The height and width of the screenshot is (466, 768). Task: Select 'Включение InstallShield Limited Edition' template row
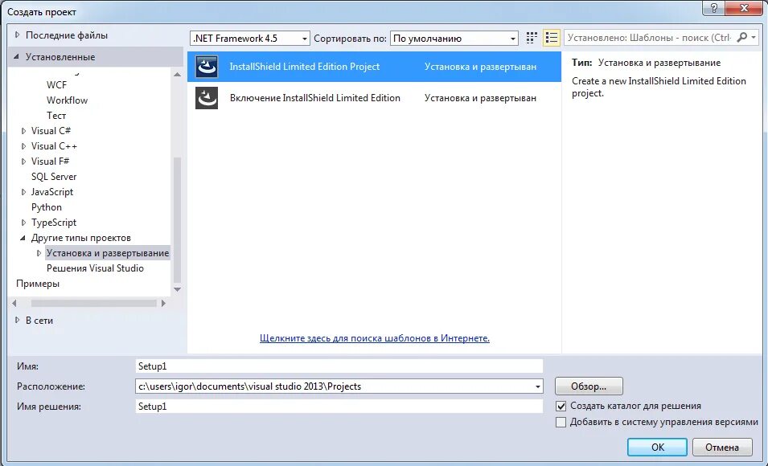click(374, 98)
